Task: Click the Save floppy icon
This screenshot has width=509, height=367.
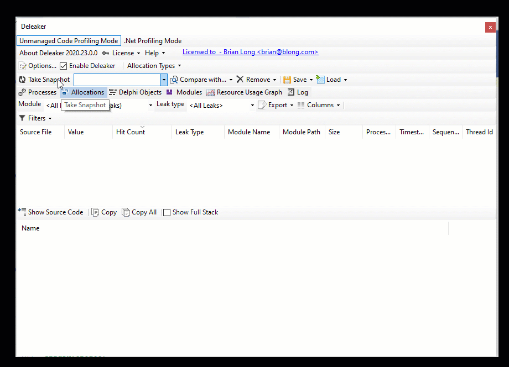Action: (287, 80)
